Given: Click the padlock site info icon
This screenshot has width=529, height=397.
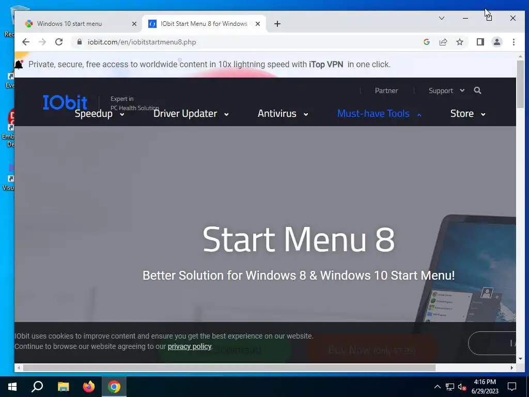Looking at the screenshot, I should pos(80,42).
